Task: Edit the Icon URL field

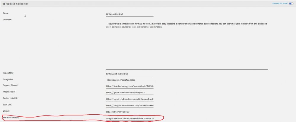Action: coord(130,106)
